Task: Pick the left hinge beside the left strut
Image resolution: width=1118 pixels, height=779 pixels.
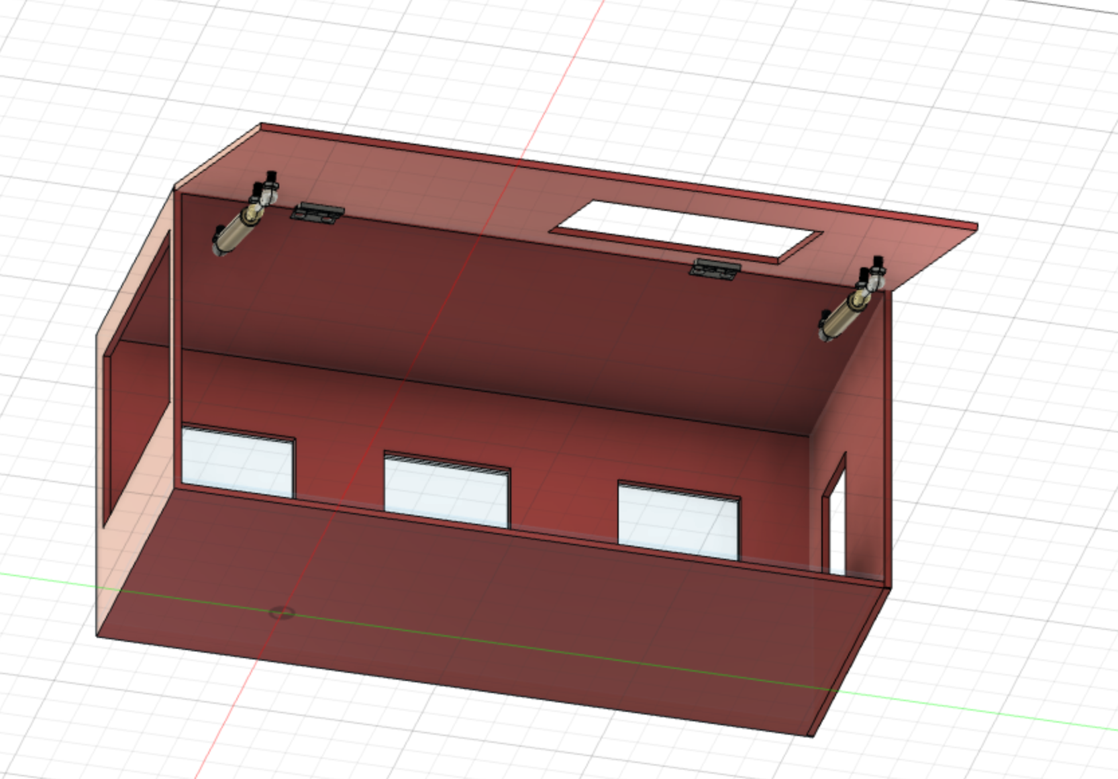Action: click(x=317, y=213)
